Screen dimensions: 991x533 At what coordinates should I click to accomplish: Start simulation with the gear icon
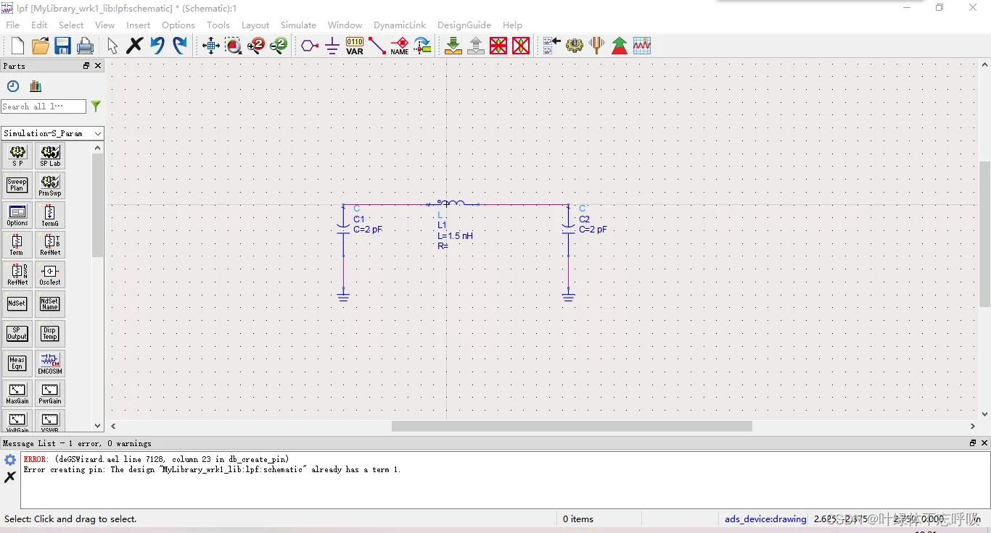(575, 46)
